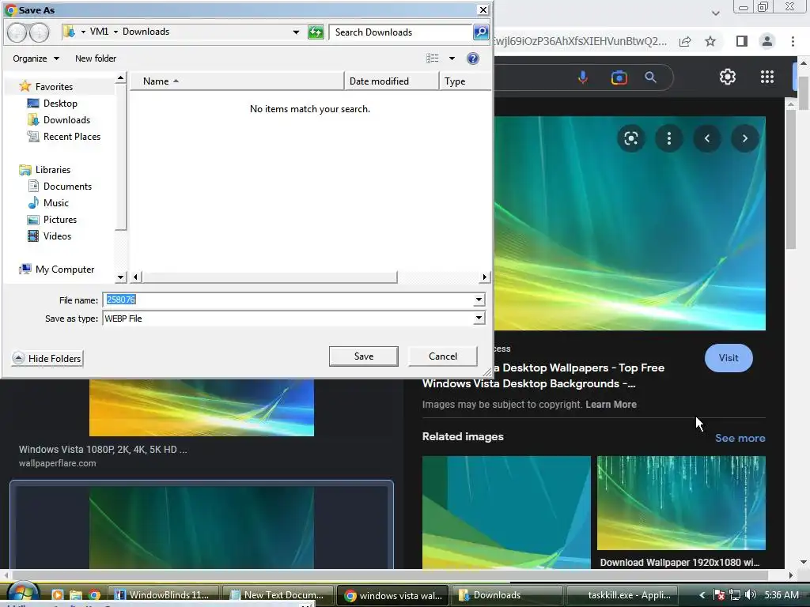810x607 pixels.
Task: Click the Google search magnifier icon
Action: (650, 77)
